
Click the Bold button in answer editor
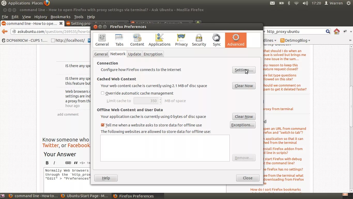coord(47,163)
